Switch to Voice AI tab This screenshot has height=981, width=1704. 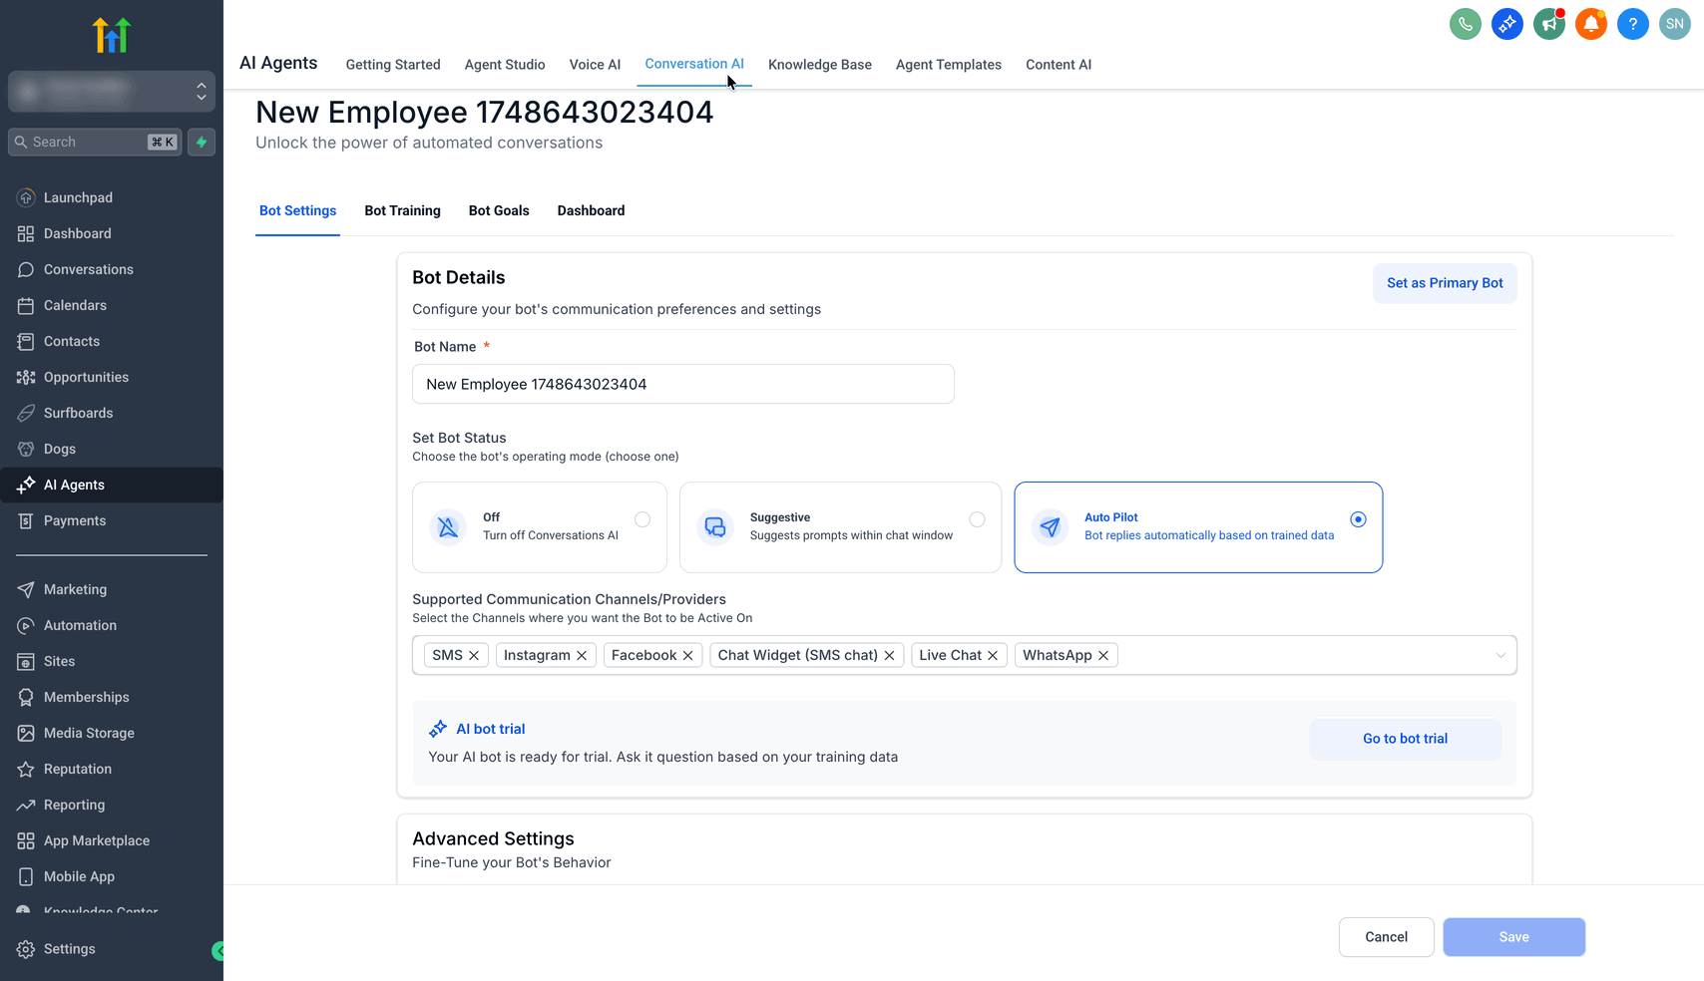tap(595, 65)
